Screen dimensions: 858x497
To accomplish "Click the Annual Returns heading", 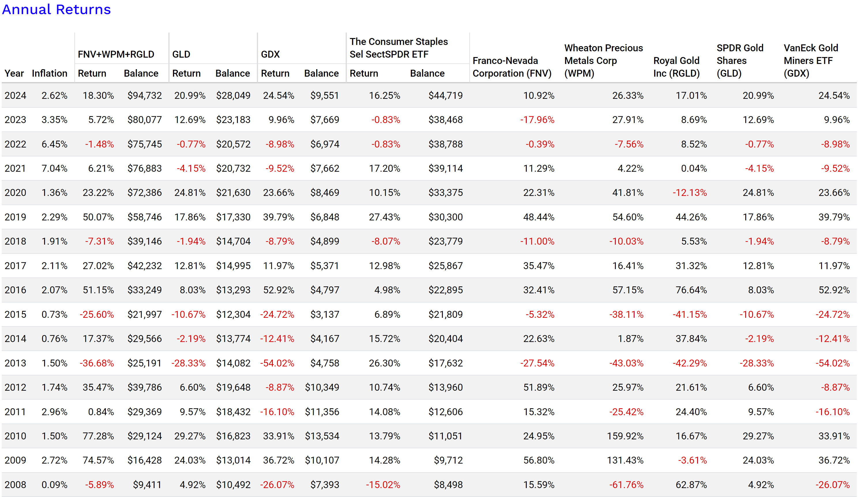I will [57, 10].
